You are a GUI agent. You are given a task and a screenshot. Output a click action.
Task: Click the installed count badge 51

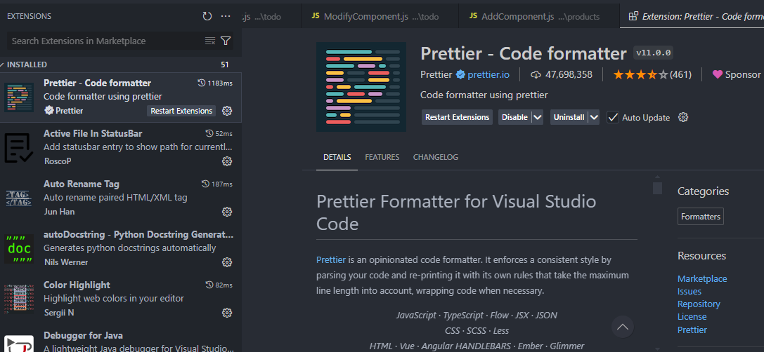pos(225,65)
